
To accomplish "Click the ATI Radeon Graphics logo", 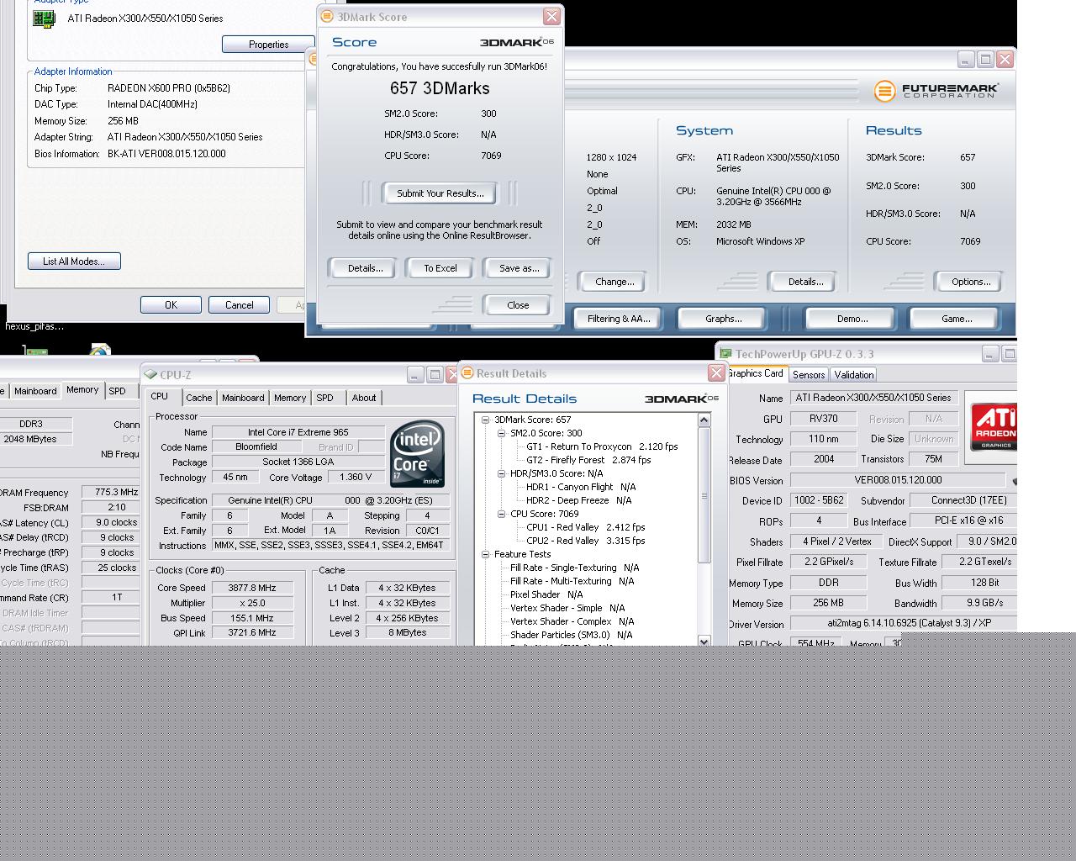I will click(993, 427).
